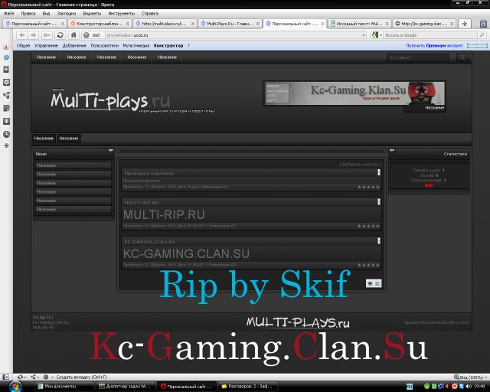The width and height of the screenshot is (490, 392).
Task: Open a new tab with plus button
Action: (465, 24)
